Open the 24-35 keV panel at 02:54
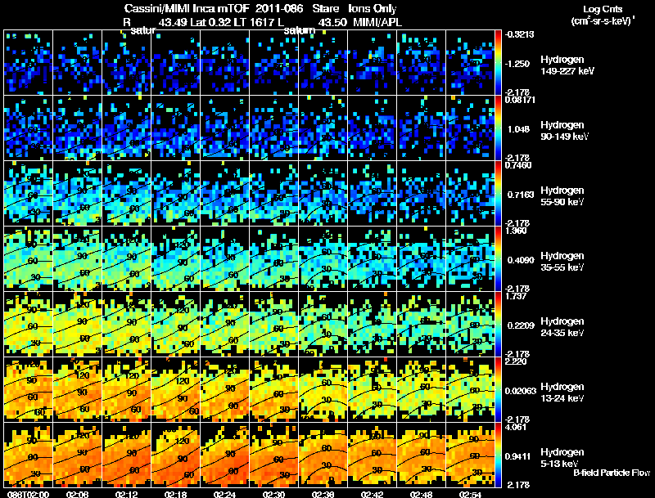 tap(470, 324)
